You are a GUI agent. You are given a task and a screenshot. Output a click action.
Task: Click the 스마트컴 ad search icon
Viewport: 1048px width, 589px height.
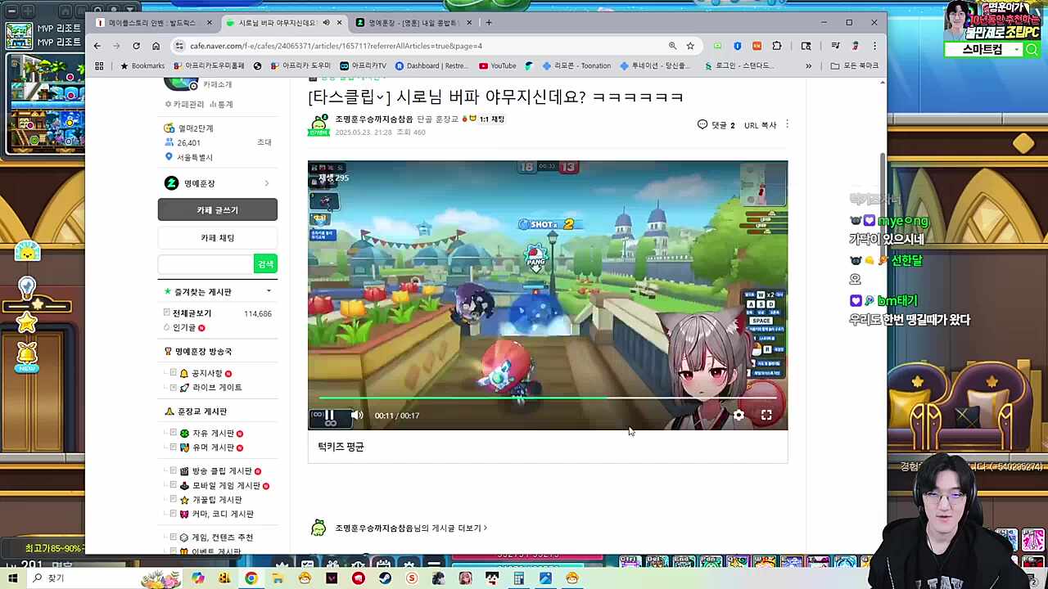(x=1032, y=50)
